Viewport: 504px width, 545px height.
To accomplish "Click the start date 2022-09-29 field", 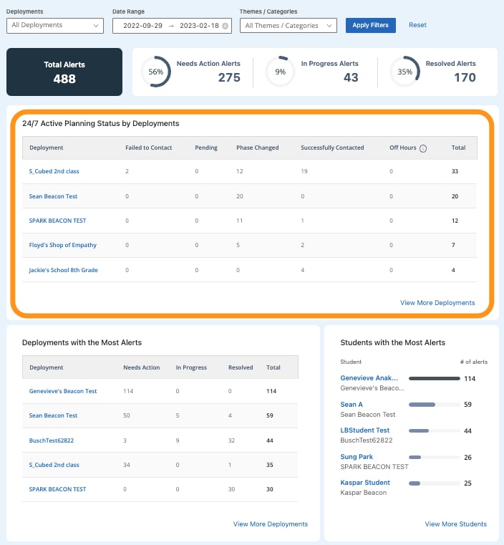I will [x=142, y=26].
